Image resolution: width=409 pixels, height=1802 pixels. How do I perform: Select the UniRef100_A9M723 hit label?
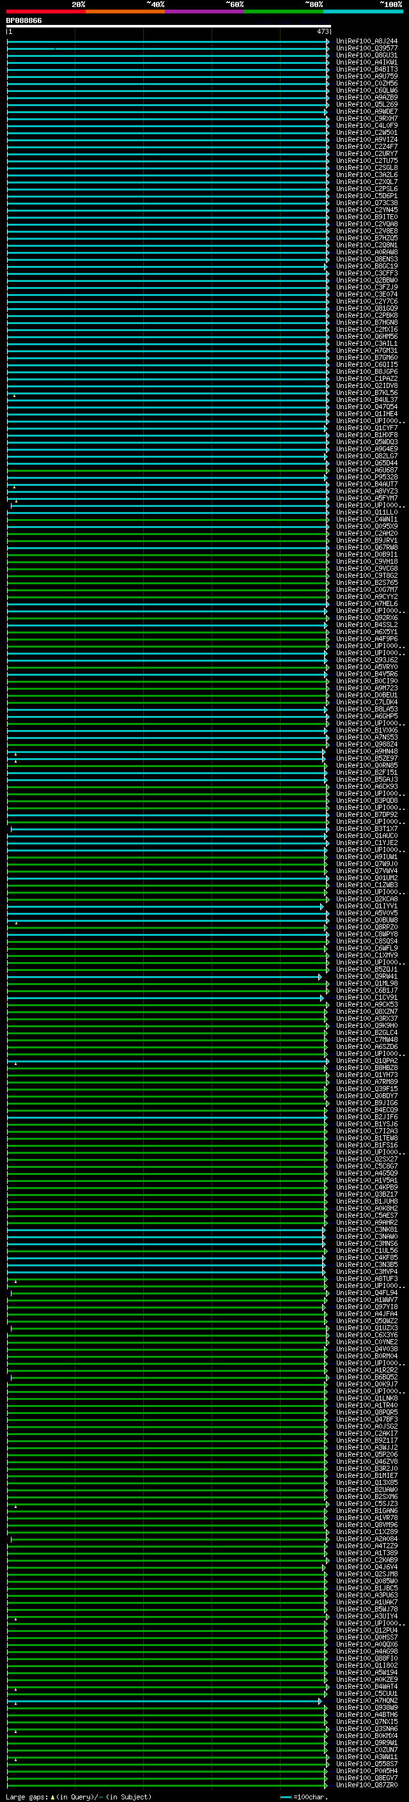(x=366, y=688)
